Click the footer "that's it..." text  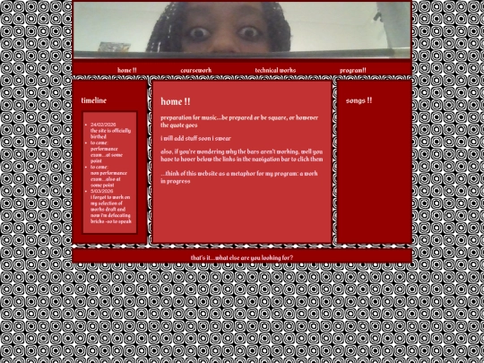(242, 258)
